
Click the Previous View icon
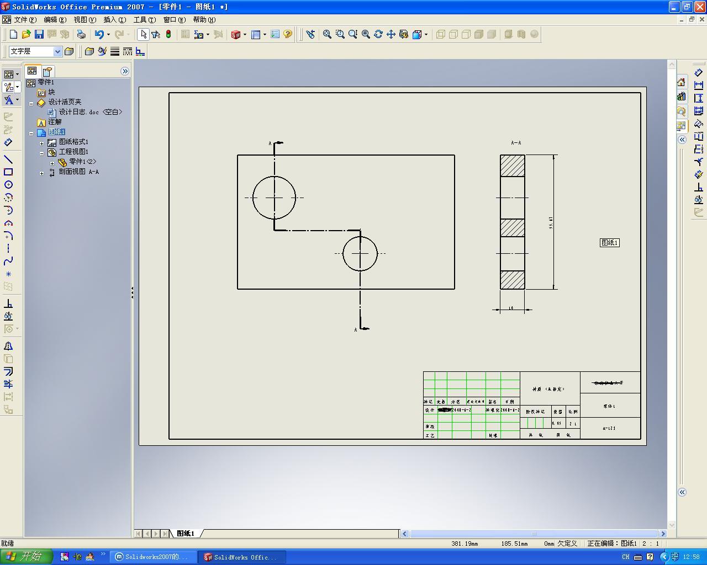coord(310,34)
